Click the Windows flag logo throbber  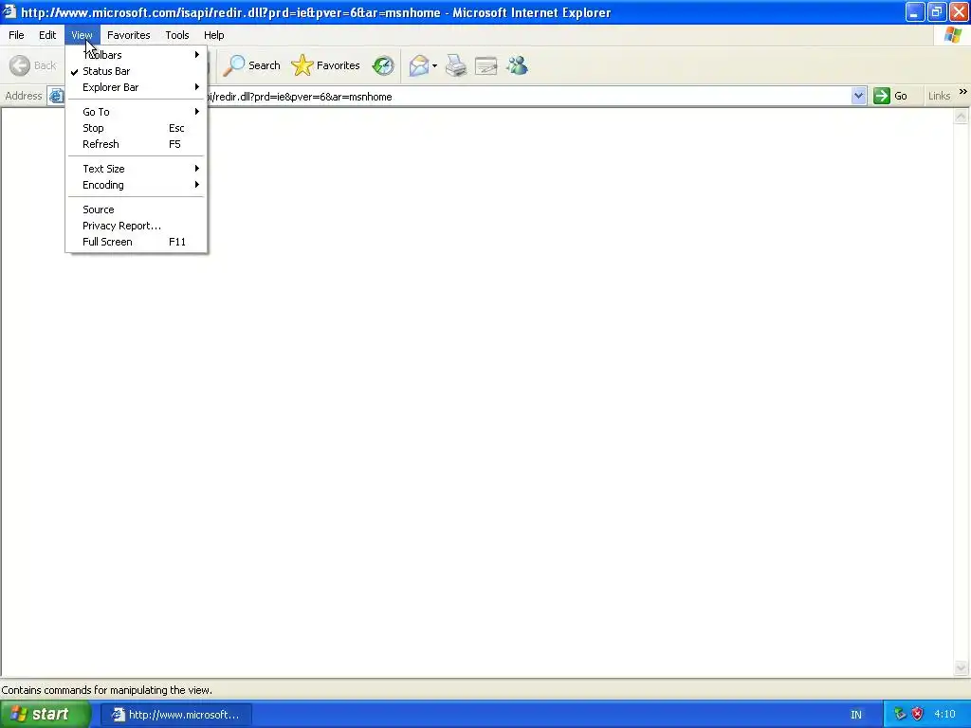(953, 35)
